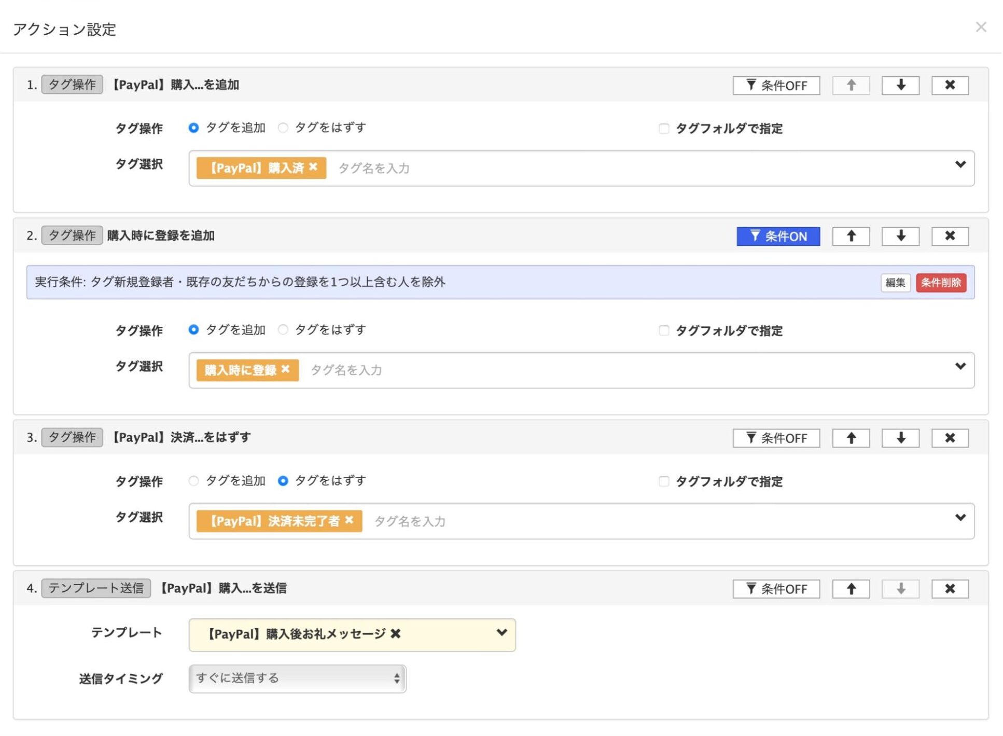The width and height of the screenshot is (1003, 736).
Task: Select タグを追加 radio in action 3
Action: 194,481
